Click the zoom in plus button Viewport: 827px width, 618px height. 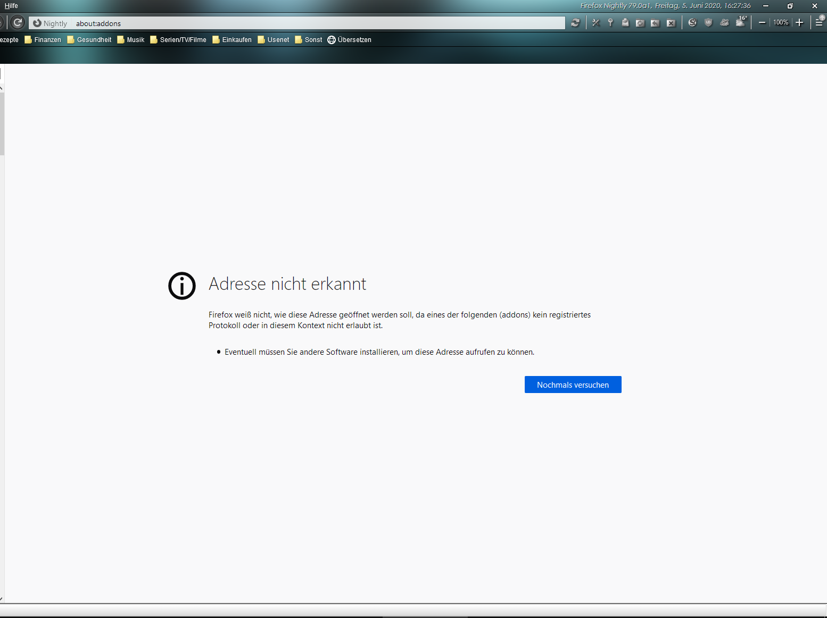(x=799, y=22)
